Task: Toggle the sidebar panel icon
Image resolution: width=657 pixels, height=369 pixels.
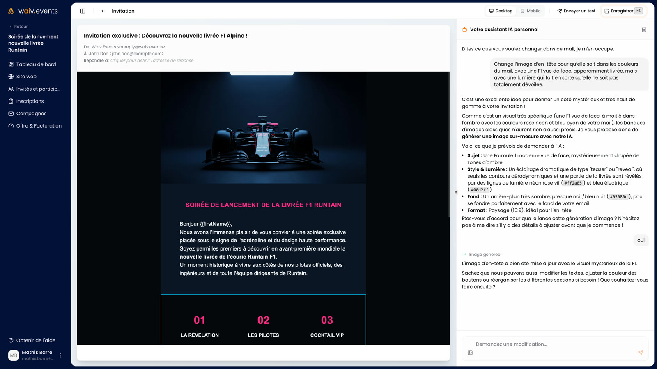Action: point(83,11)
